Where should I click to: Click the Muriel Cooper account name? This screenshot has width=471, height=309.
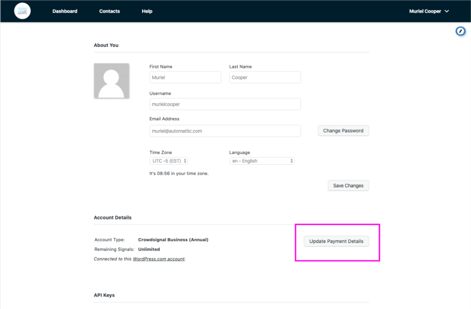tap(425, 11)
